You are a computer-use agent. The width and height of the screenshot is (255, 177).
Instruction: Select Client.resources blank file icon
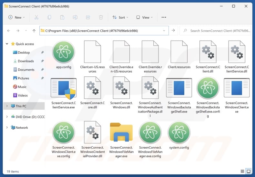pyautogui.click(x=179, y=52)
